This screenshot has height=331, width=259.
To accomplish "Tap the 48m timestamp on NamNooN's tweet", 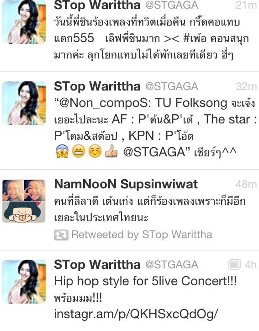I will [246, 184].
